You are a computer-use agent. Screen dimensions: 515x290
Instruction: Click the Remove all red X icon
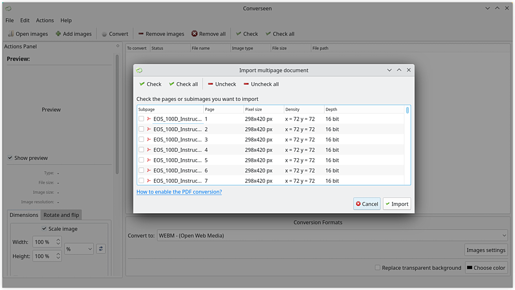194,34
